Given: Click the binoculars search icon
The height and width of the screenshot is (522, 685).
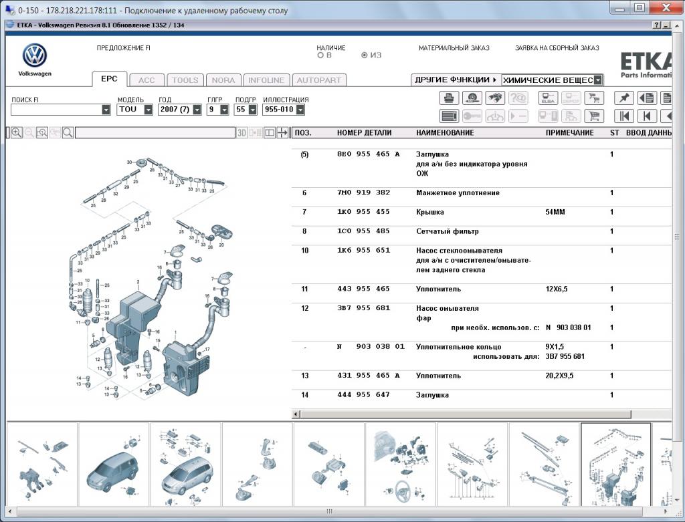Looking at the screenshot, I should [x=494, y=98].
